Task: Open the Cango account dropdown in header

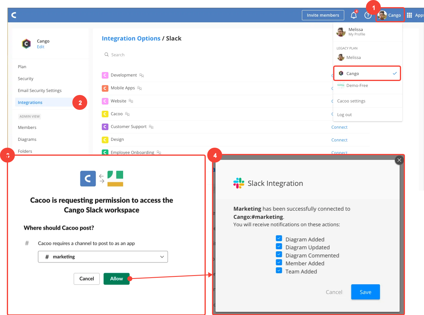Action: (390, 15)
